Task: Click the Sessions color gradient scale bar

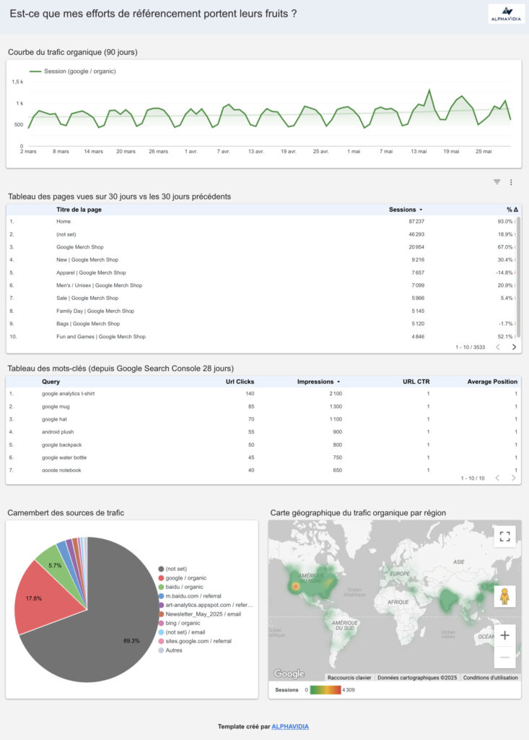Action: tap(325, 690)
